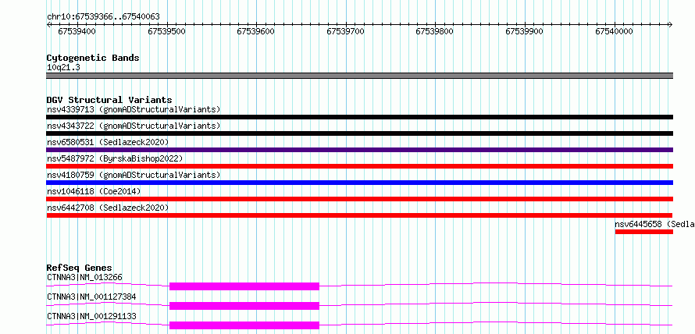Open transcript label CTNNA3|NM_013266
Viewport: 695px width, 334px height.
tap(84, 278)
